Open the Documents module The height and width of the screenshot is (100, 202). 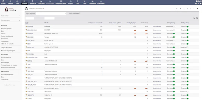(92, 2)
